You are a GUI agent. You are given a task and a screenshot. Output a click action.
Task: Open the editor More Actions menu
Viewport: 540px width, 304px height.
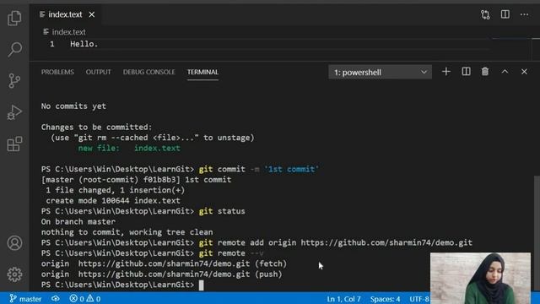pos(524,14)
